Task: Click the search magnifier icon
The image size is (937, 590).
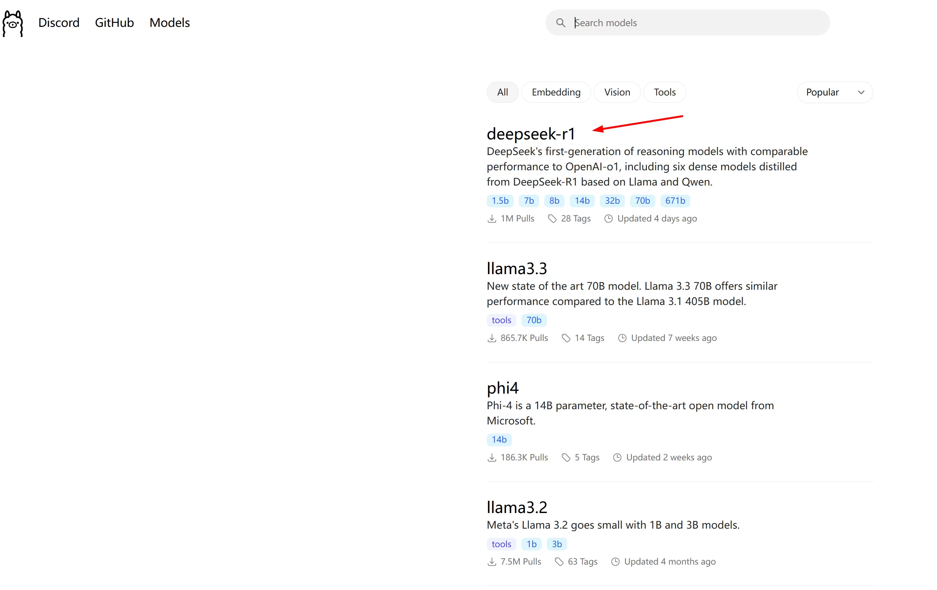Action: click(x=560, y=23)
